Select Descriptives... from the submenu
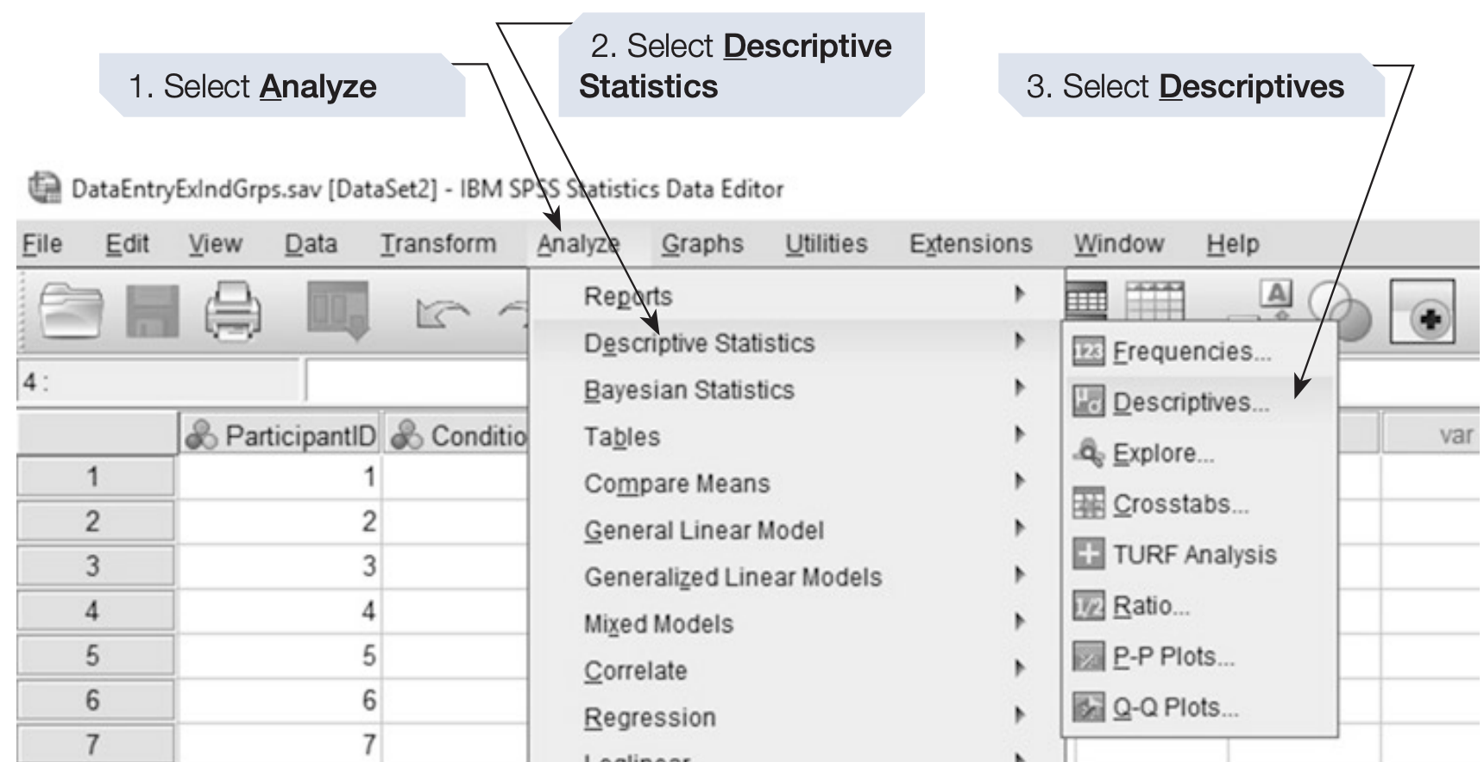The height and width of the screenshot is (762, 1484). click(x=1190, y=403)
